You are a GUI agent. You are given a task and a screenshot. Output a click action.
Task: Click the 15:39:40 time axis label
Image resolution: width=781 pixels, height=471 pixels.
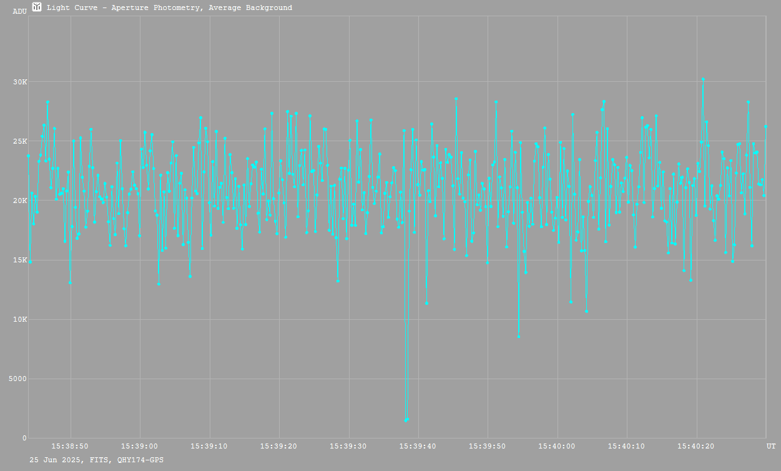(418, 446)
